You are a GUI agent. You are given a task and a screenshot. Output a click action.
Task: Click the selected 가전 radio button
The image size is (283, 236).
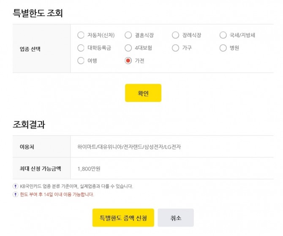coord(128,60)
